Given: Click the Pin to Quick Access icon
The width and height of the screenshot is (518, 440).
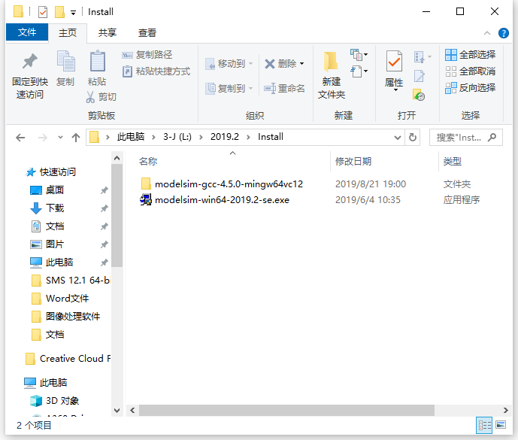Looking at the screenshot, I should pyautogui.click(x=30, y=61).
